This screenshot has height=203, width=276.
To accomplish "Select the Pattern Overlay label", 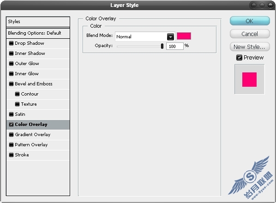I will (x=31, y=145).
